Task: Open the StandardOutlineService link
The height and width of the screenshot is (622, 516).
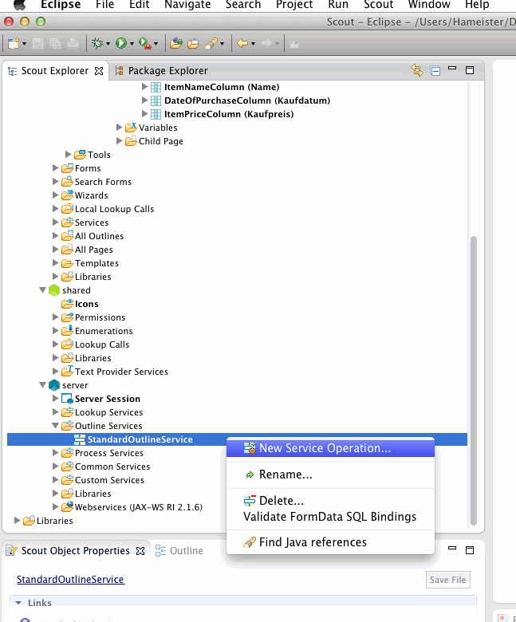Action: (x=70, y=580)
